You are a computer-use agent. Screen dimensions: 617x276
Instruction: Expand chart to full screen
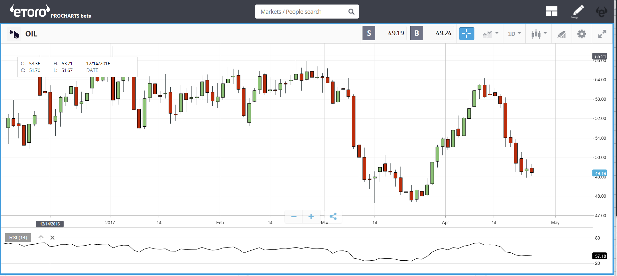click(x=602, y=34)
